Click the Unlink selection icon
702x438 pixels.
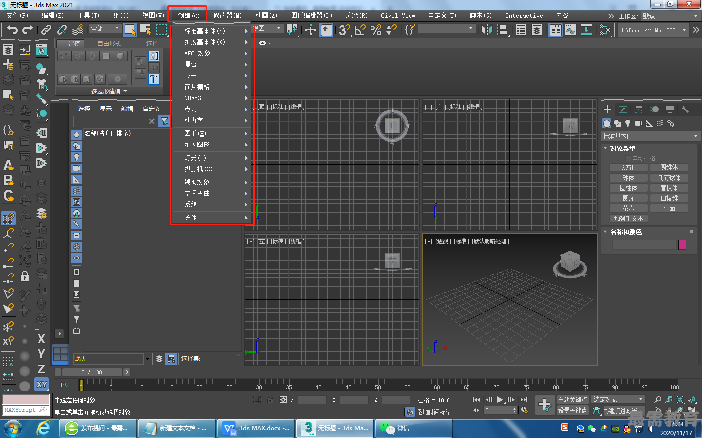point(62,30)
